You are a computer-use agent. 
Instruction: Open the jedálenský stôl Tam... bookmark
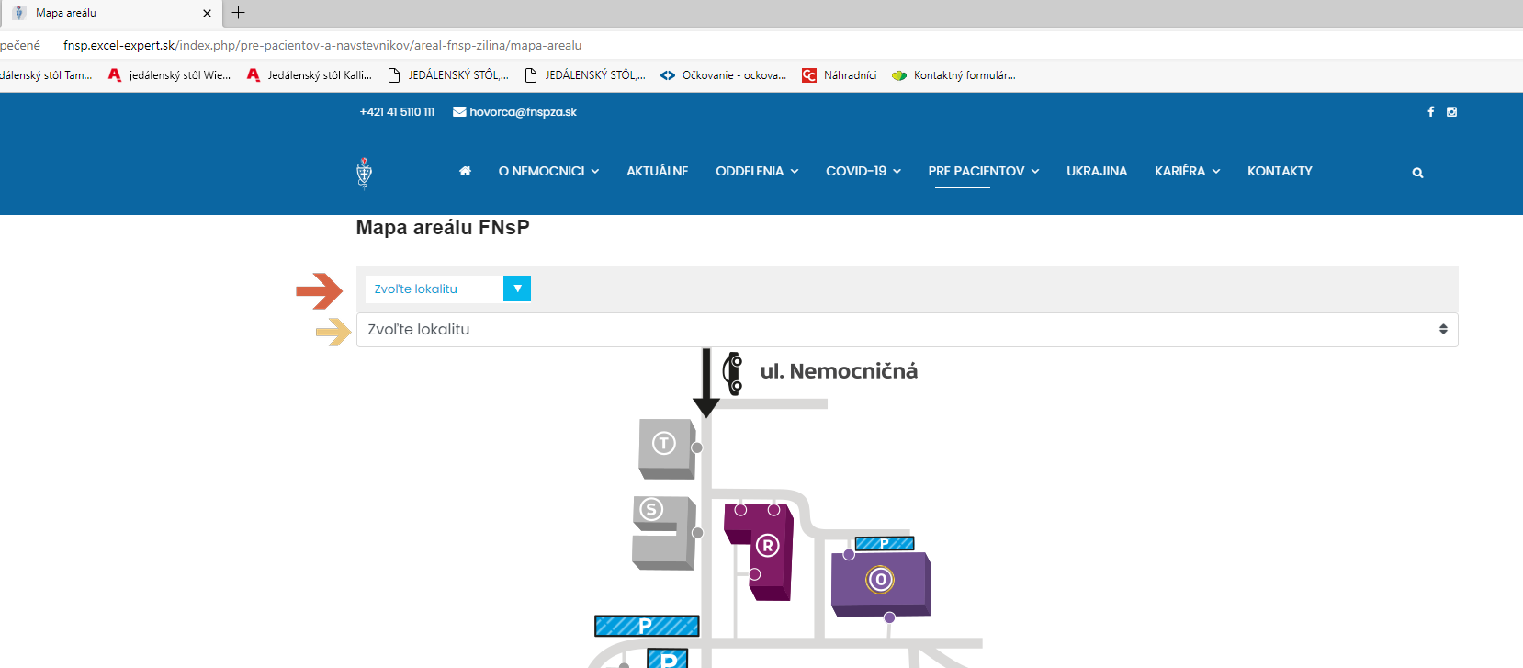(46, 75)
